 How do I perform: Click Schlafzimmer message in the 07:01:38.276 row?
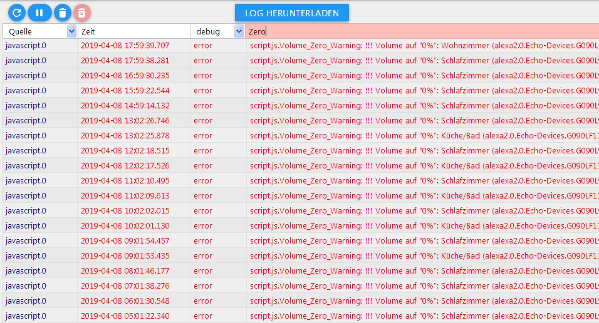coord(424,285)
